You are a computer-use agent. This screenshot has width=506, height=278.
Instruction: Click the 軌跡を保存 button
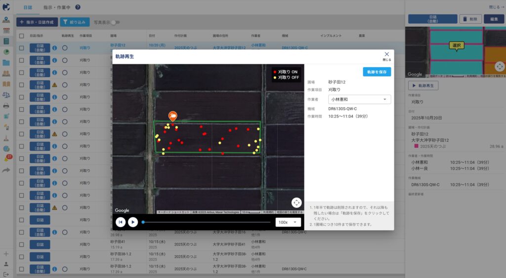pyautogui.click(x=377, y=72)
